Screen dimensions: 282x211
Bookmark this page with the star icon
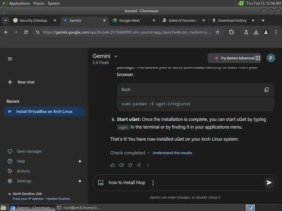218,32
